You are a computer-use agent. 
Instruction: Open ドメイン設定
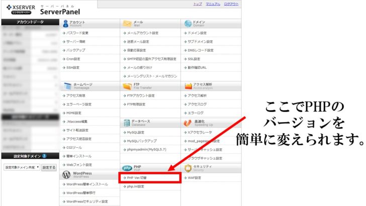pyautogui.click(x=197, y=33)
